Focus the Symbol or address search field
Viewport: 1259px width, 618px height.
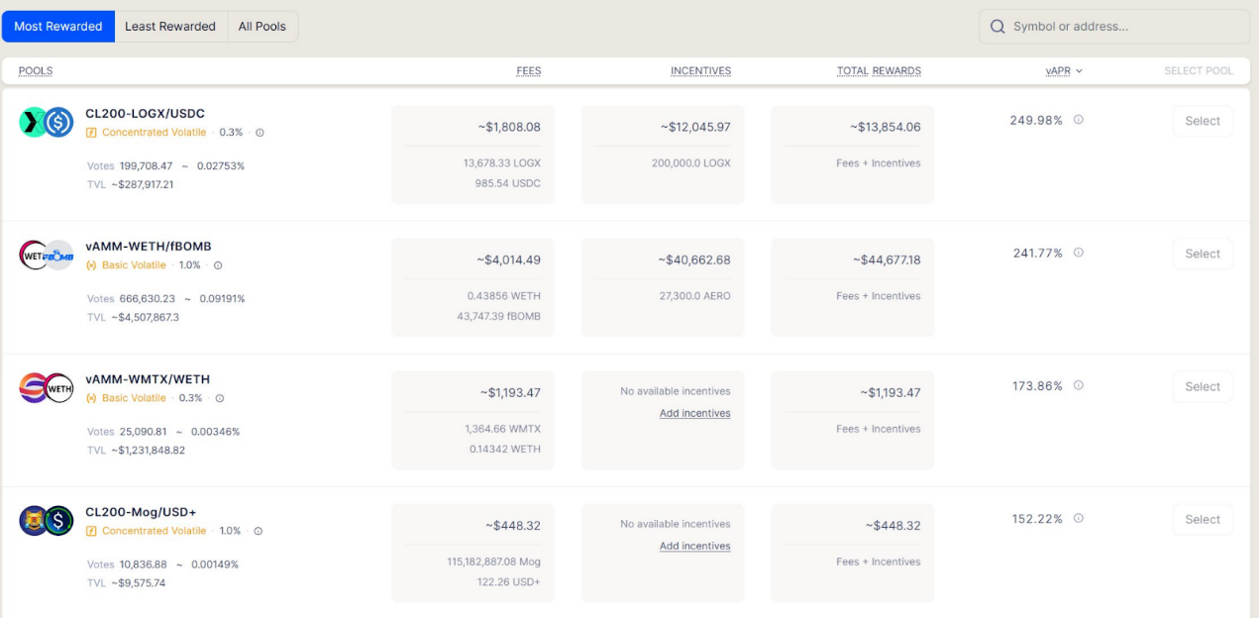(x=1124, y=27)
